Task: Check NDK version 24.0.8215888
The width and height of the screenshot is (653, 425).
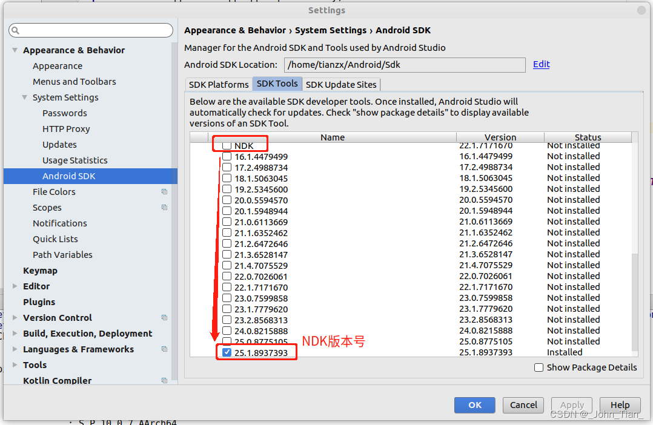Action: coord(227,331)
